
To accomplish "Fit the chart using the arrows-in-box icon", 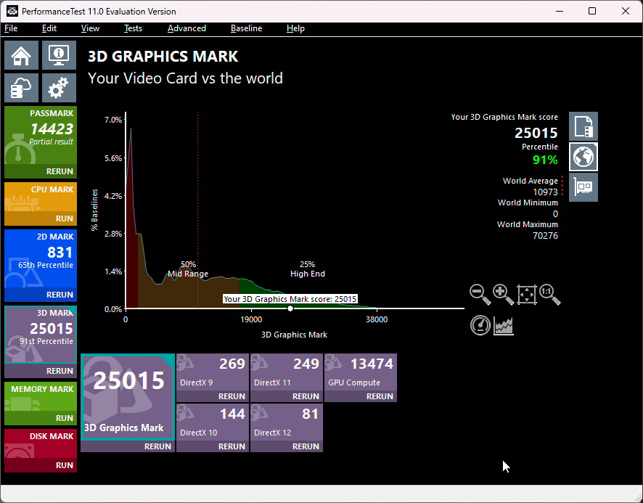I will tap(526, 295).
